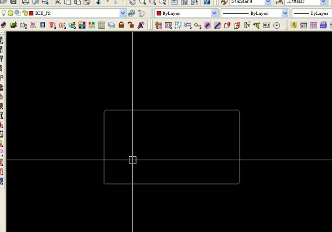Click the yellow table icon in second group
The image size is (332, 232).
click(158, 25)
